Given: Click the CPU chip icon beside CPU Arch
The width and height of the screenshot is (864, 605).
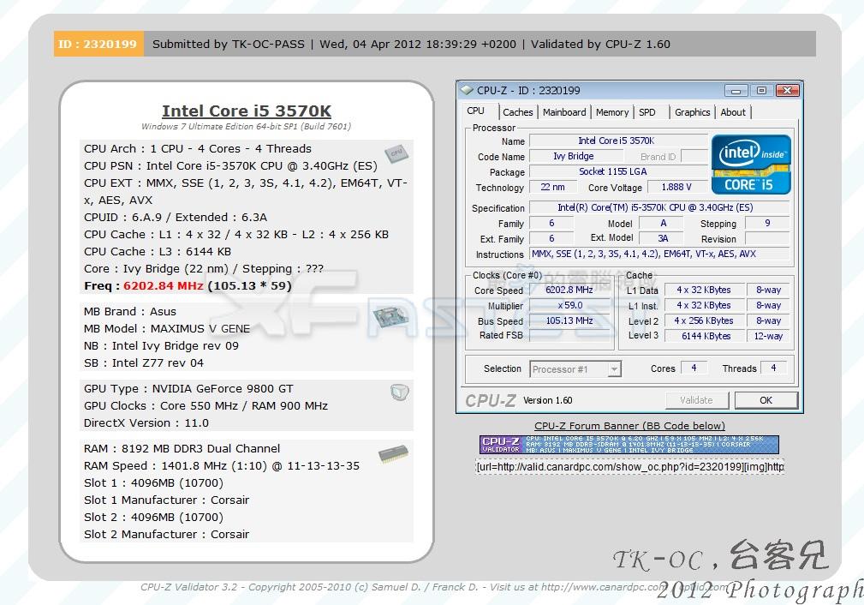Looking at the screenshot, I should (x=396, y=153).
